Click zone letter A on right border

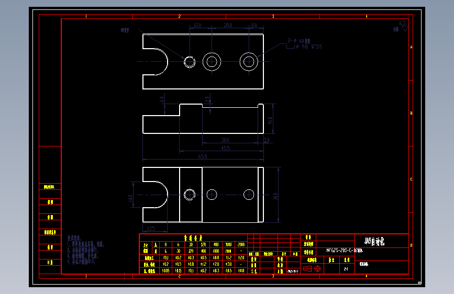(x=411, y=47)
